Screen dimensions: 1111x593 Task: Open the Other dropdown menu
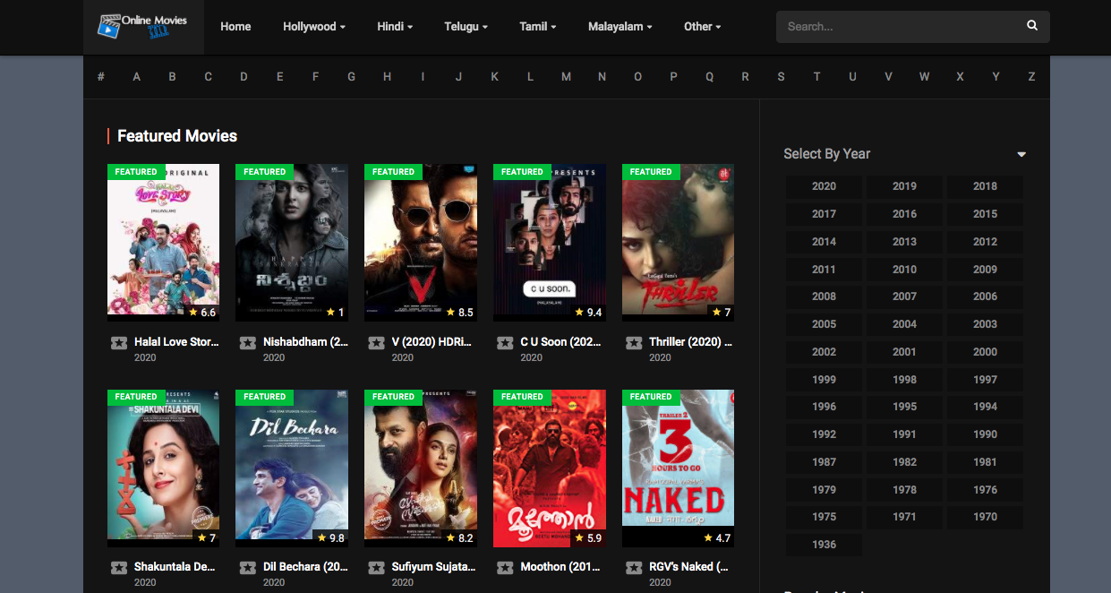pyautogui.click(x=702, y=27)
